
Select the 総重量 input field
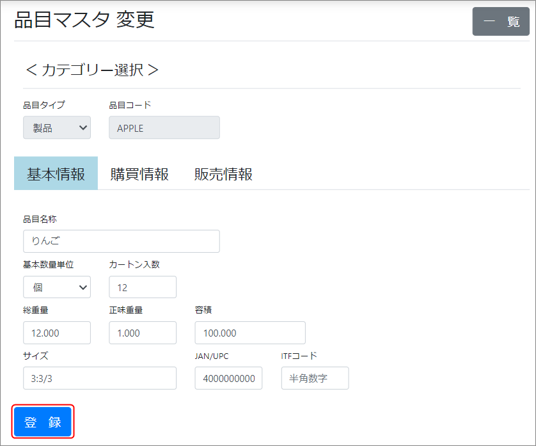57,333
